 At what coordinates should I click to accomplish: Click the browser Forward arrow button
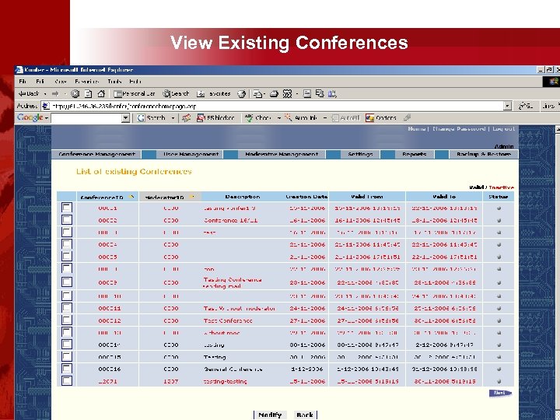tap(55, 94)
